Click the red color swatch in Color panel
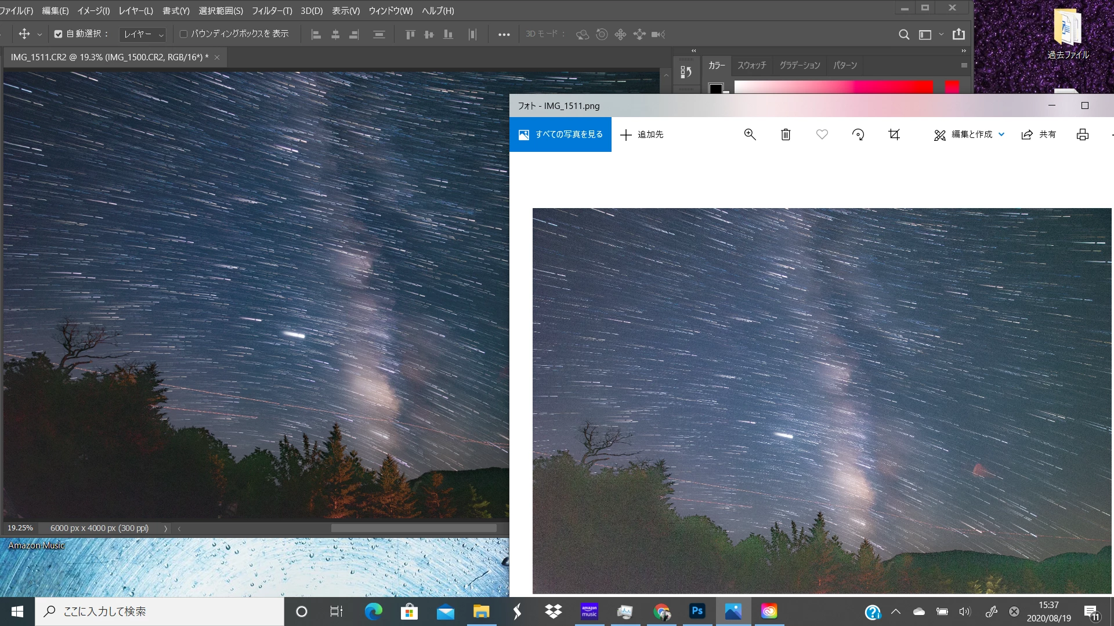The width and height of the screenshot is (1114, 626). click(952, 87)
